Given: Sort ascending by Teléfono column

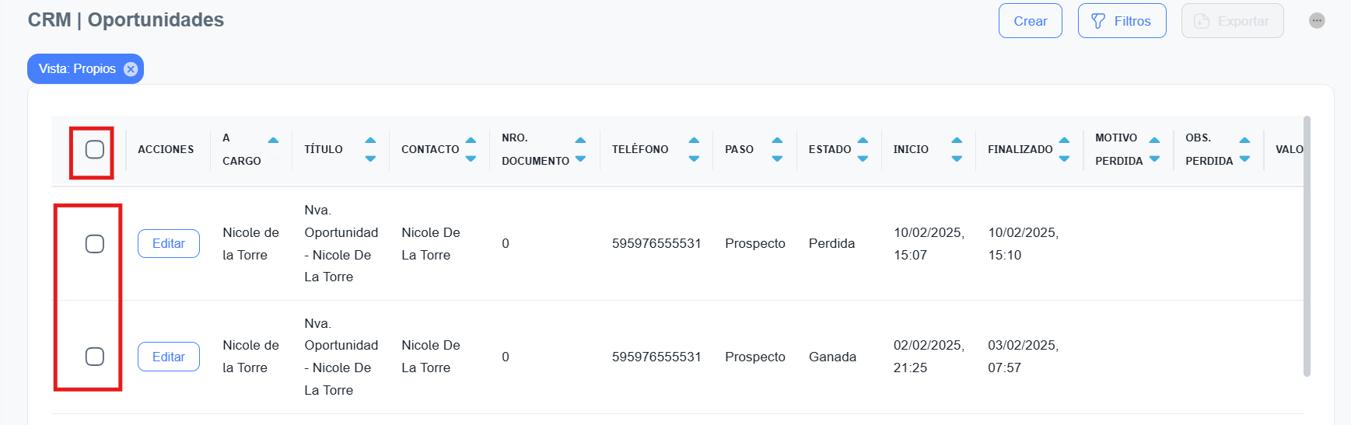Looking at the screenshot, I should coord(694,141).
